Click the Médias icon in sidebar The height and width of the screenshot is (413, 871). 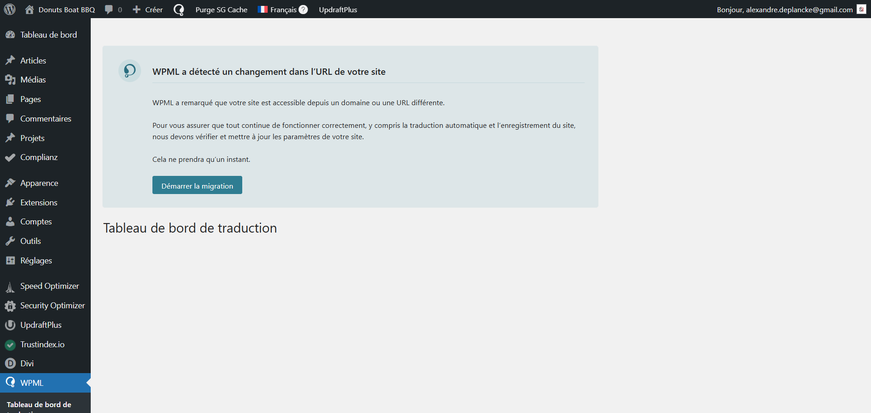tap(10, 80)
